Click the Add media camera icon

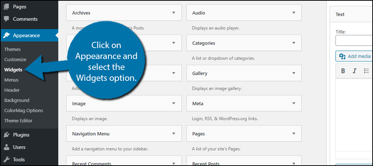coord(342,56)
